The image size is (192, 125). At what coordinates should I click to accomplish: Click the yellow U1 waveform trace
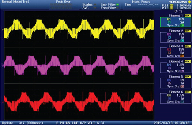pos(79,29)
